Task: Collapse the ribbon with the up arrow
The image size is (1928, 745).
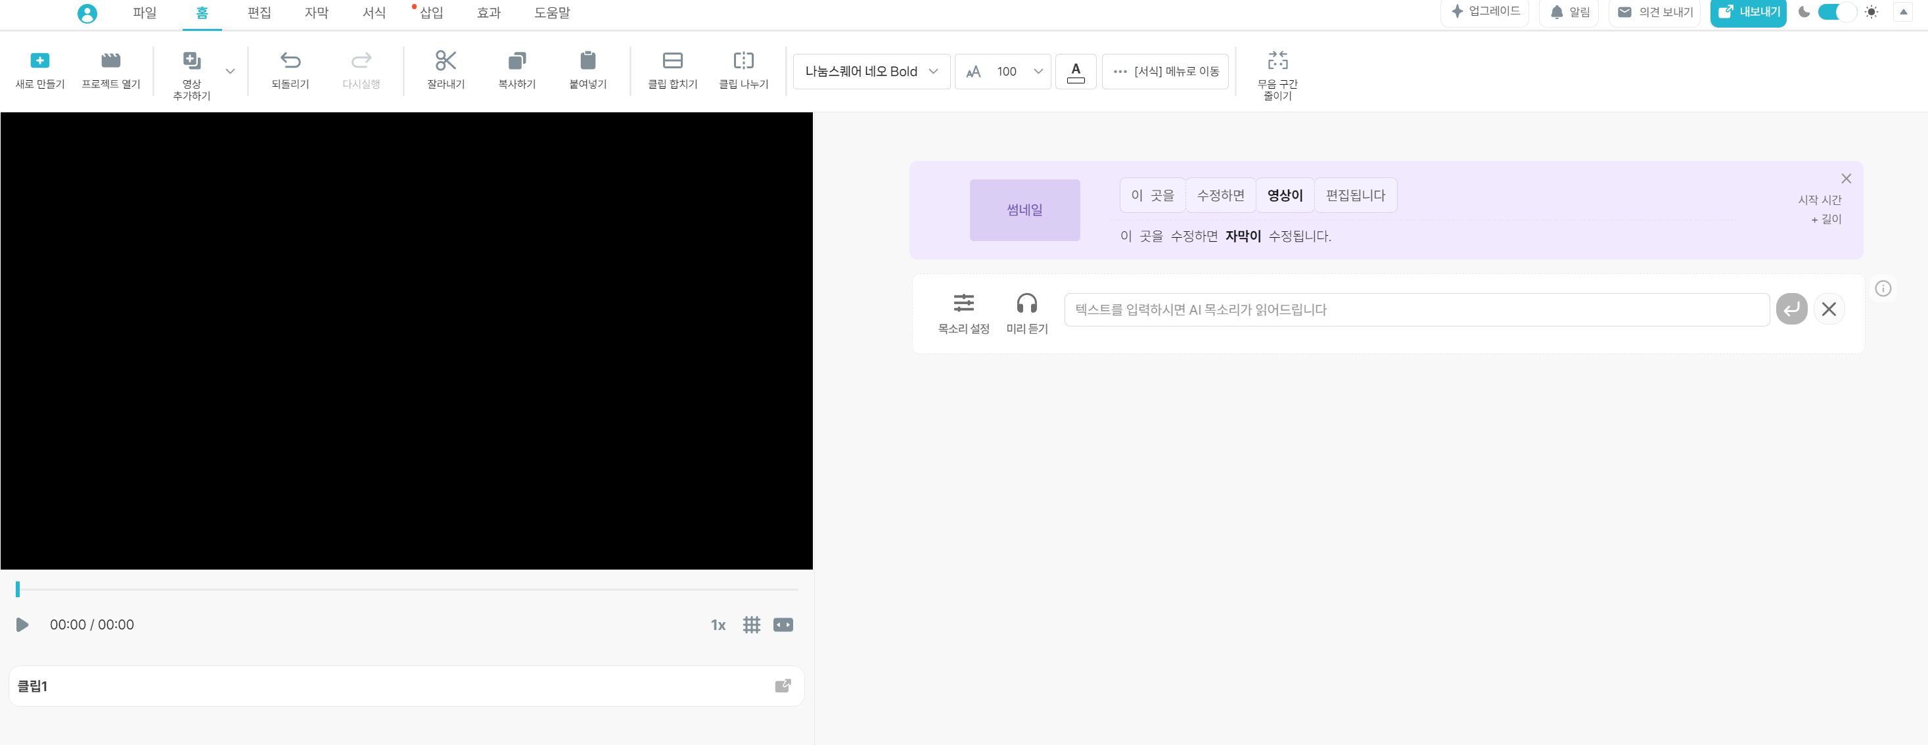Action: coord(1903,12)
